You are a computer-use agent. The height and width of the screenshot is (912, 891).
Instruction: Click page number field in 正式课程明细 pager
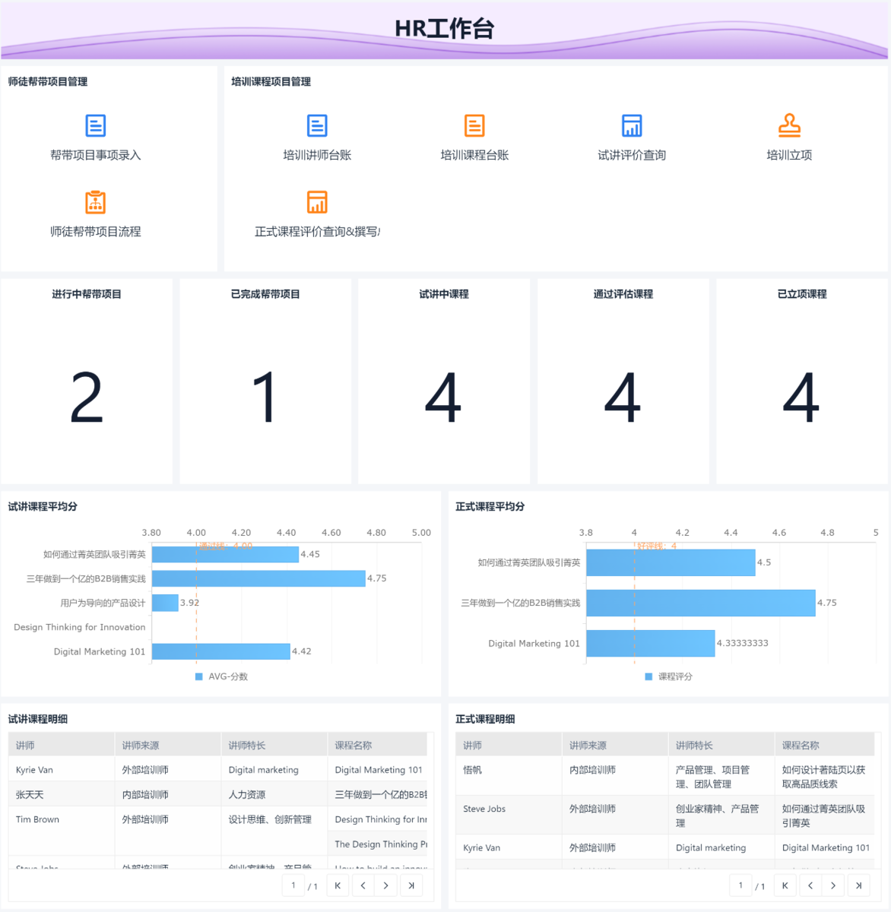[740, 885]
